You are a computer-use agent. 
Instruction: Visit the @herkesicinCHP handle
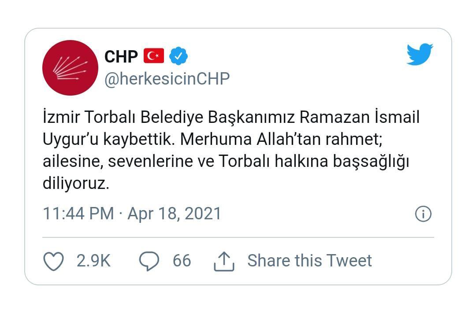(167, 79)
